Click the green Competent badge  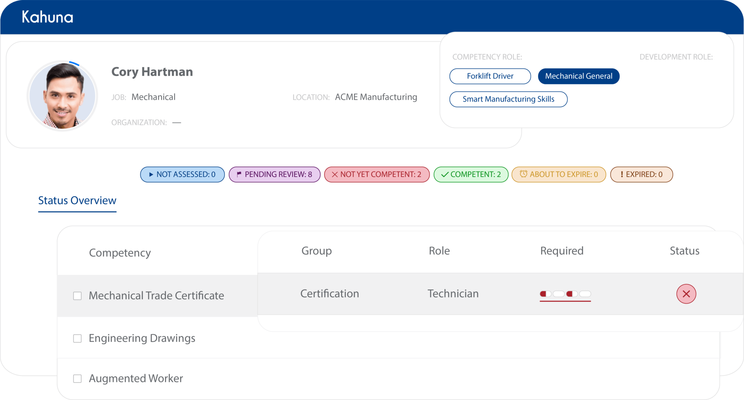(471, 174)
